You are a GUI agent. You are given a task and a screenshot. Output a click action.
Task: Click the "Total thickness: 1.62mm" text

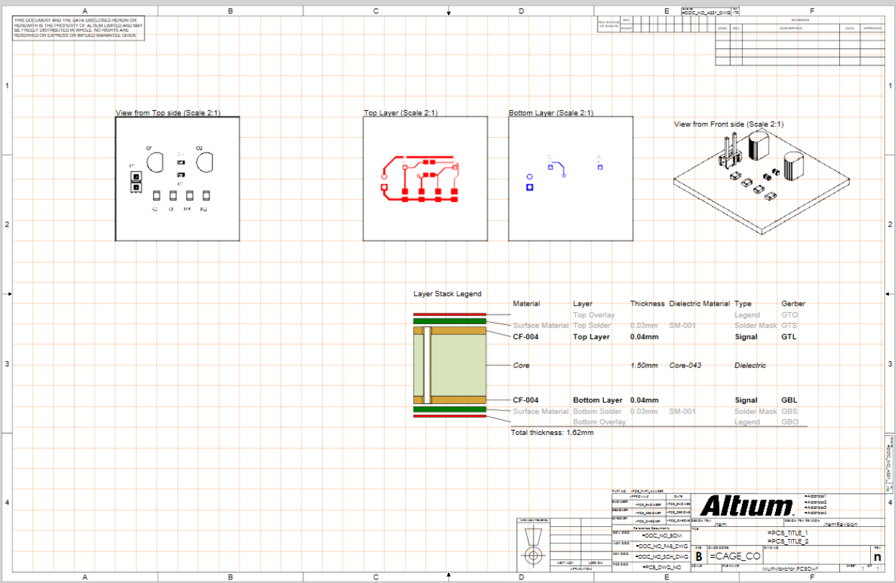552,433
